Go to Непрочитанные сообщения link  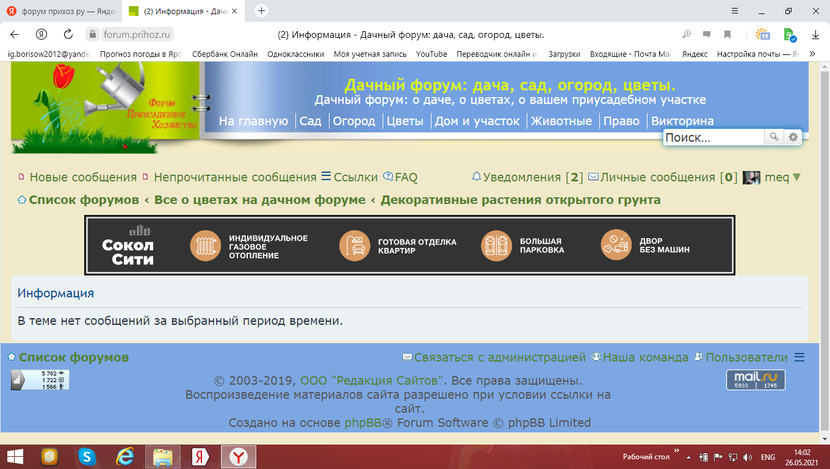pos(234,177)
